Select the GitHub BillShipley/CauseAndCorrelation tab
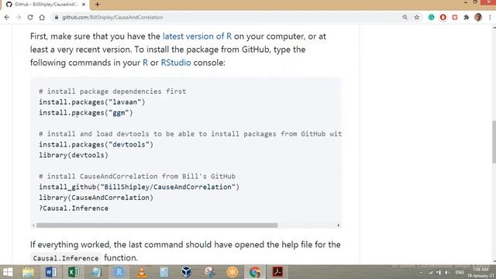 coord(46,5)
